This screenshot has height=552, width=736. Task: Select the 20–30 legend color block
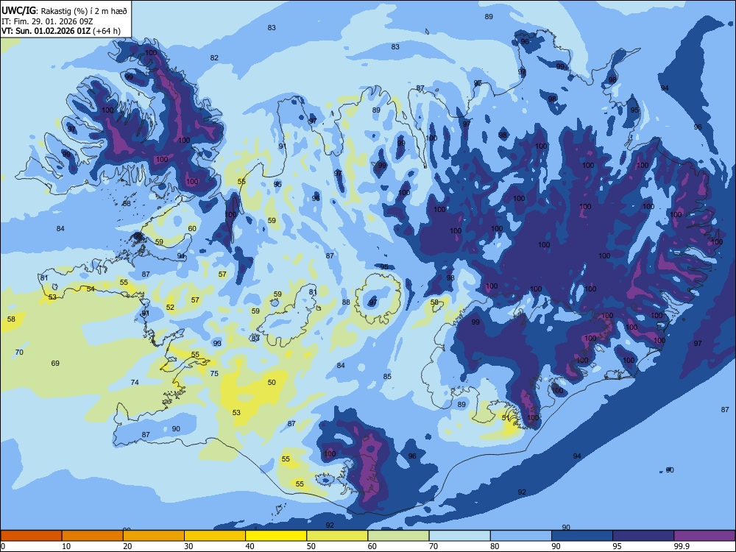click(x=154, y=536)
